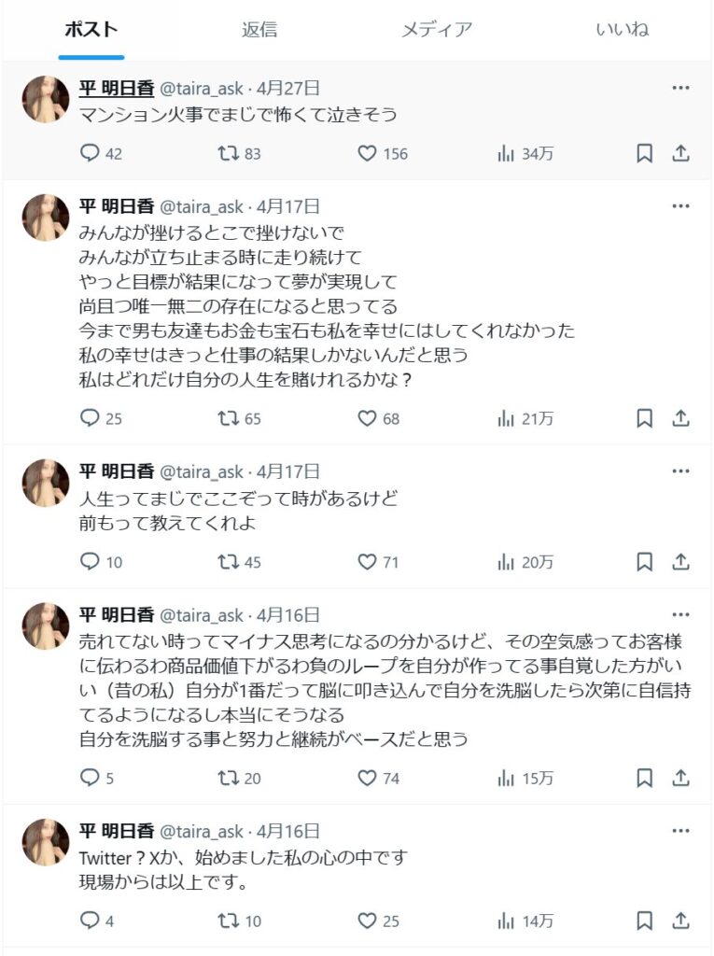Image resolution: width=714 pixels, height=956 pixels.
Task: Switch to the 返信 tab
Action: click(x=259, y=29)
